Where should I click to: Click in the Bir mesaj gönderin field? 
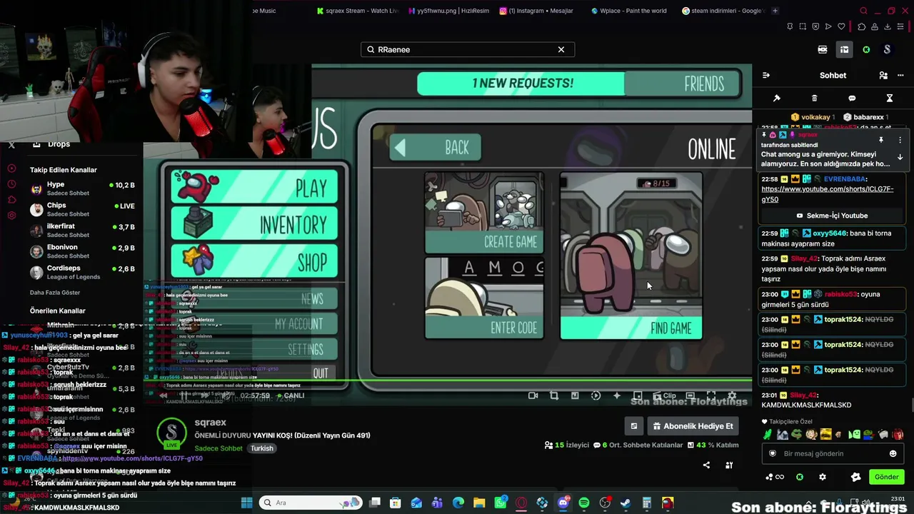832,453
